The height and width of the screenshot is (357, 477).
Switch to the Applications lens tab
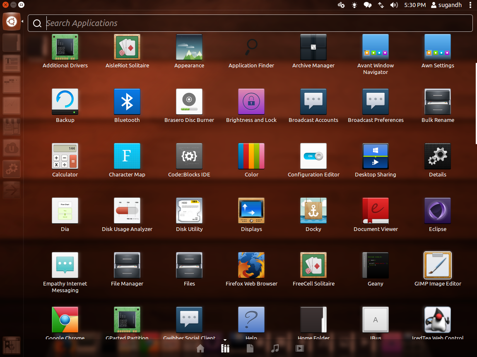pos(225,348)
